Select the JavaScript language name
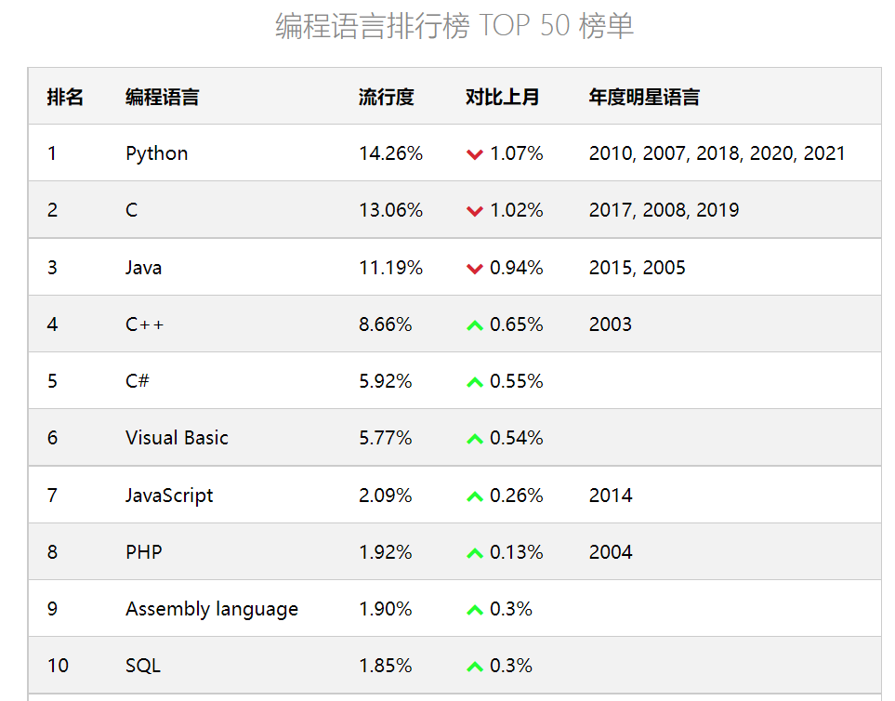The width and height of the screenshot is (895, 701). pyautogui.click(x=169, y=496)
